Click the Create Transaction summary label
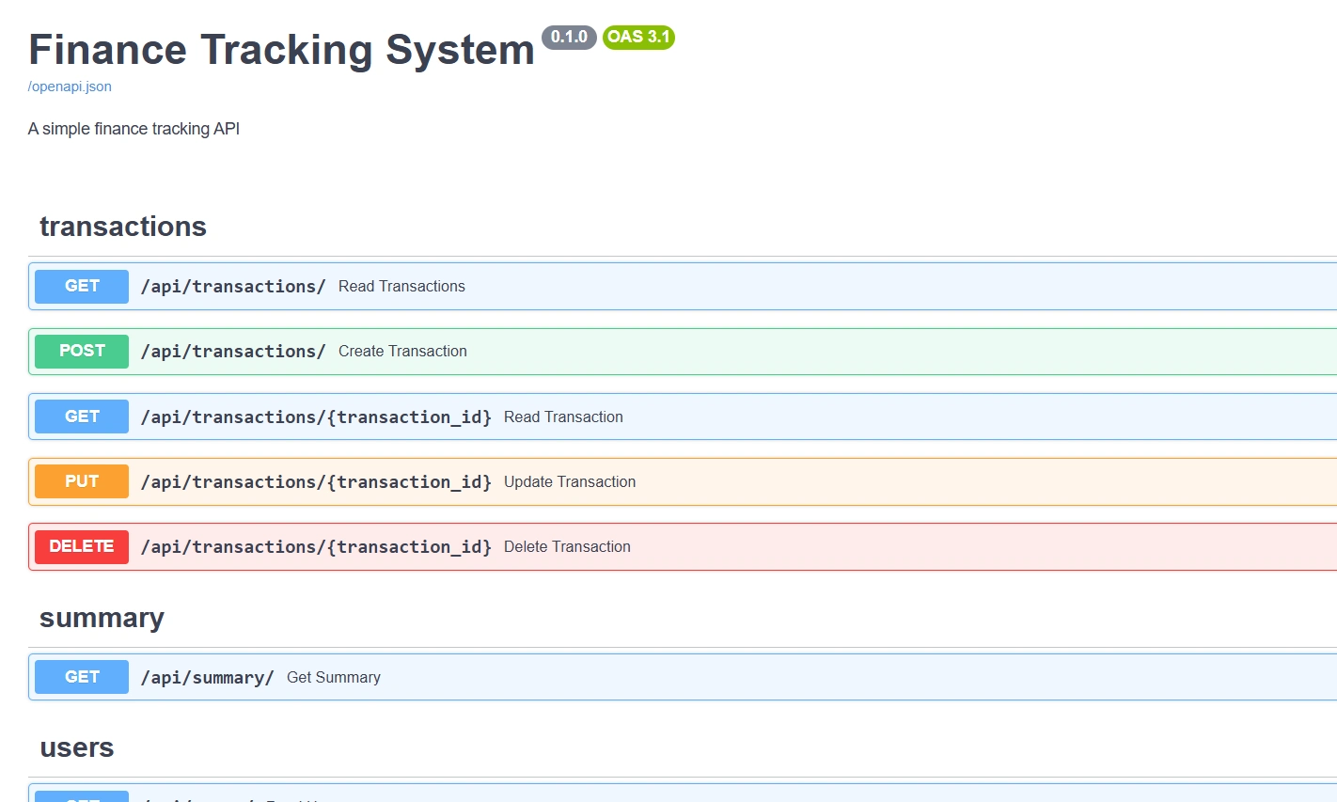This screenshot has width=1337, height=802. pos(402,352)
